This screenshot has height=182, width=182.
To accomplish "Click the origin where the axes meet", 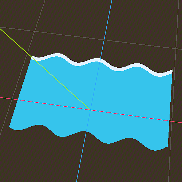I will coord(91,110).
